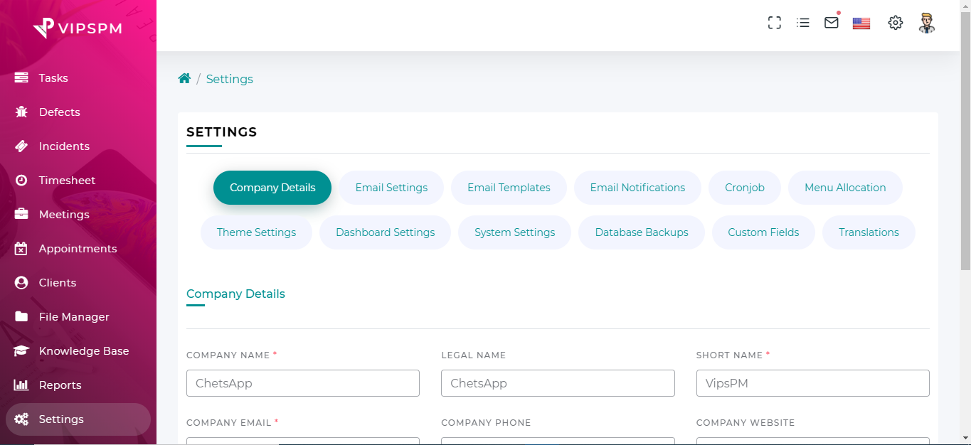Open the user avatar profile menu

pyautogui.click(x=926, y=23)
